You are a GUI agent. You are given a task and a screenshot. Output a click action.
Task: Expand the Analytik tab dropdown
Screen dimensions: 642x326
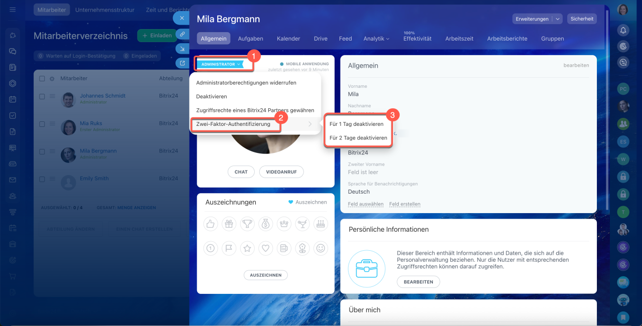click(x=376, y=39)
